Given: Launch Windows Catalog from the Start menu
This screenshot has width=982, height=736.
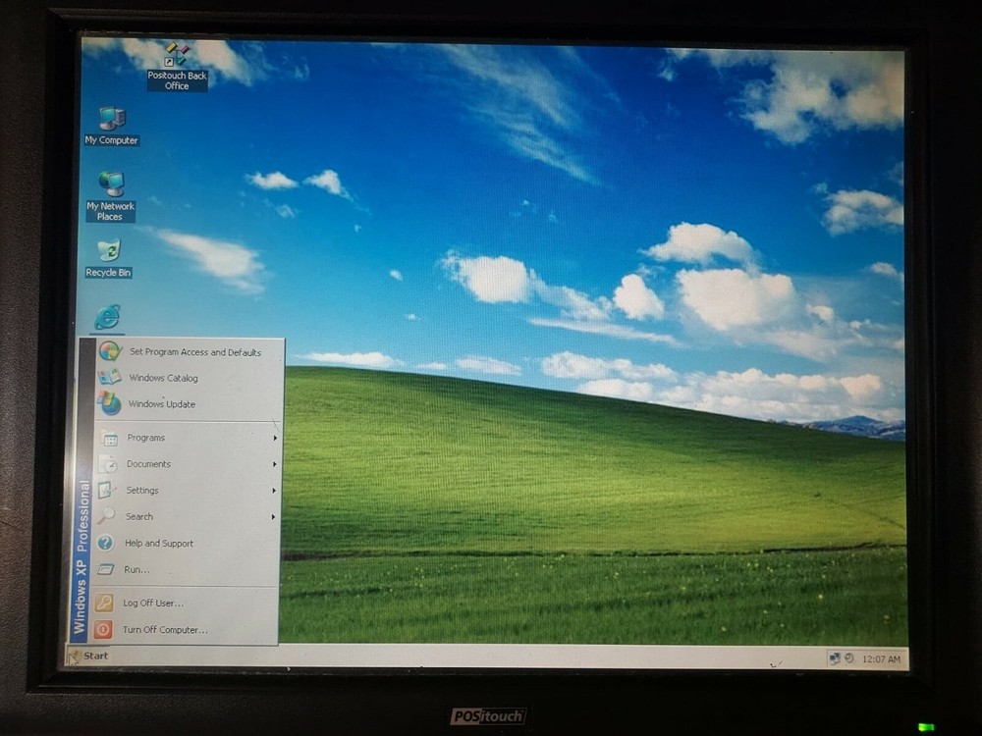Looking at the screenshot, I should coord(163,378).
